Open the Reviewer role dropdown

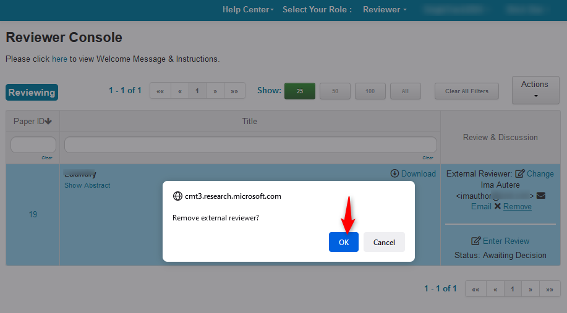[x=385, y=10]
